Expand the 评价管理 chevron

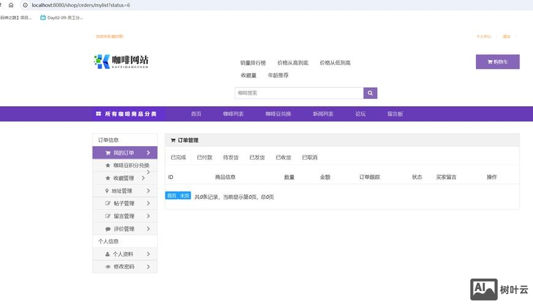coord(148,229)
